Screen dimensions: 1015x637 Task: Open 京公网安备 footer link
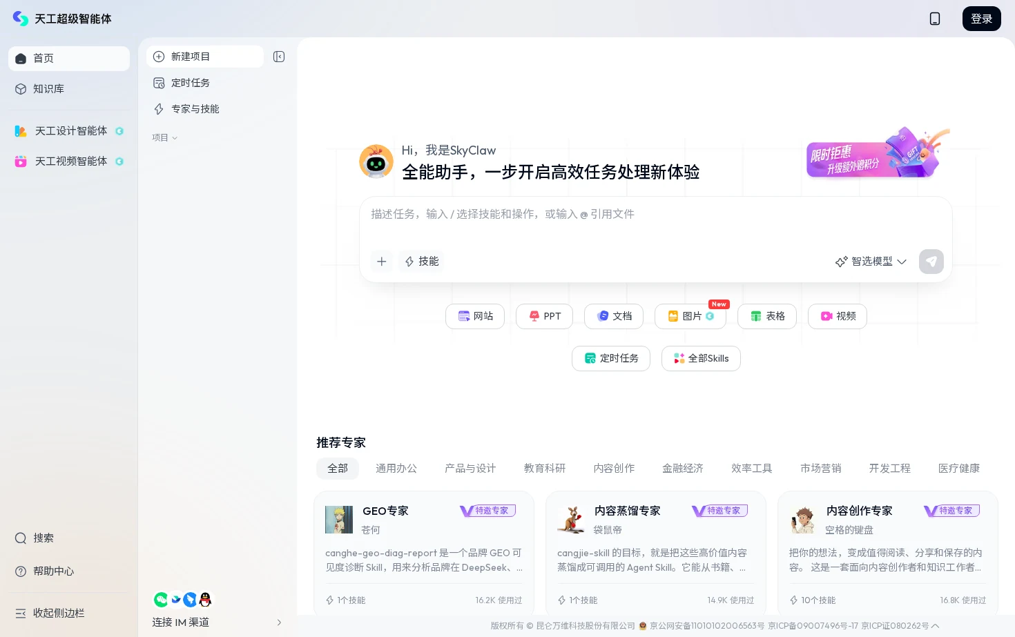point(702,626)
